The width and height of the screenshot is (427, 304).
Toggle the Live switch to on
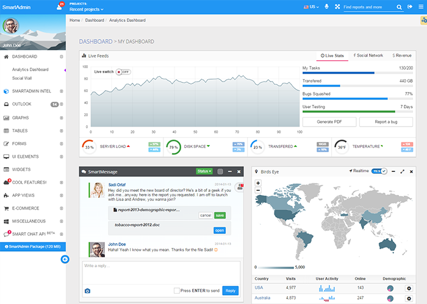[x=123, y=71]
